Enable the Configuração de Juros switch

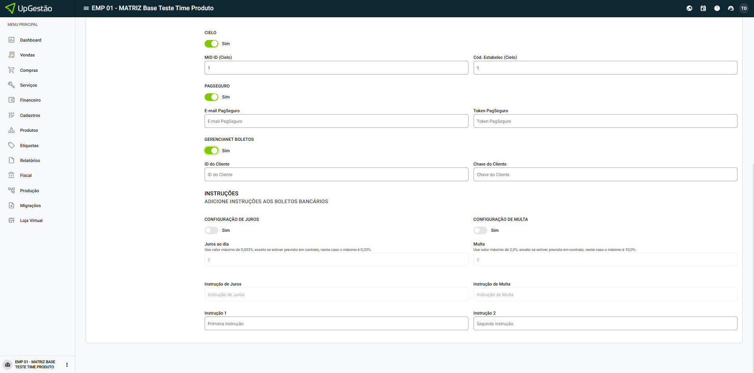pos(211,230)
